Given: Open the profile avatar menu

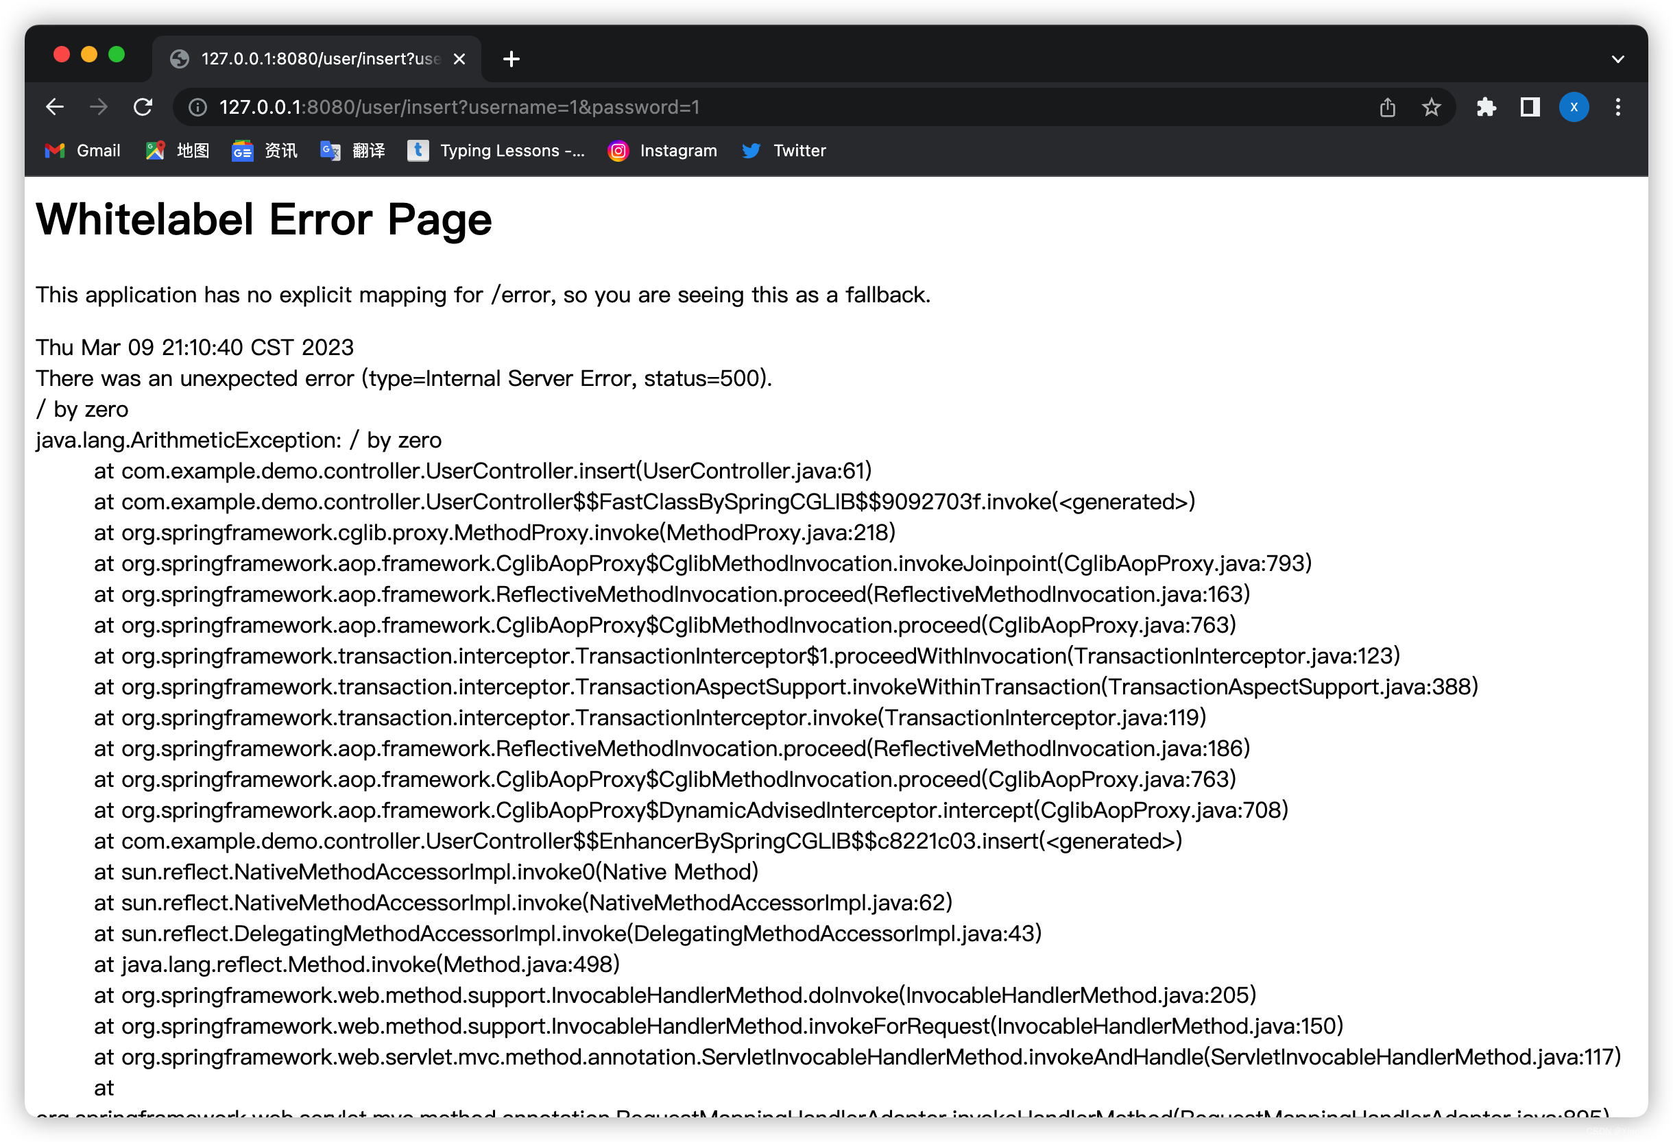Looking at the screenshot, I should coord(1574,107).
